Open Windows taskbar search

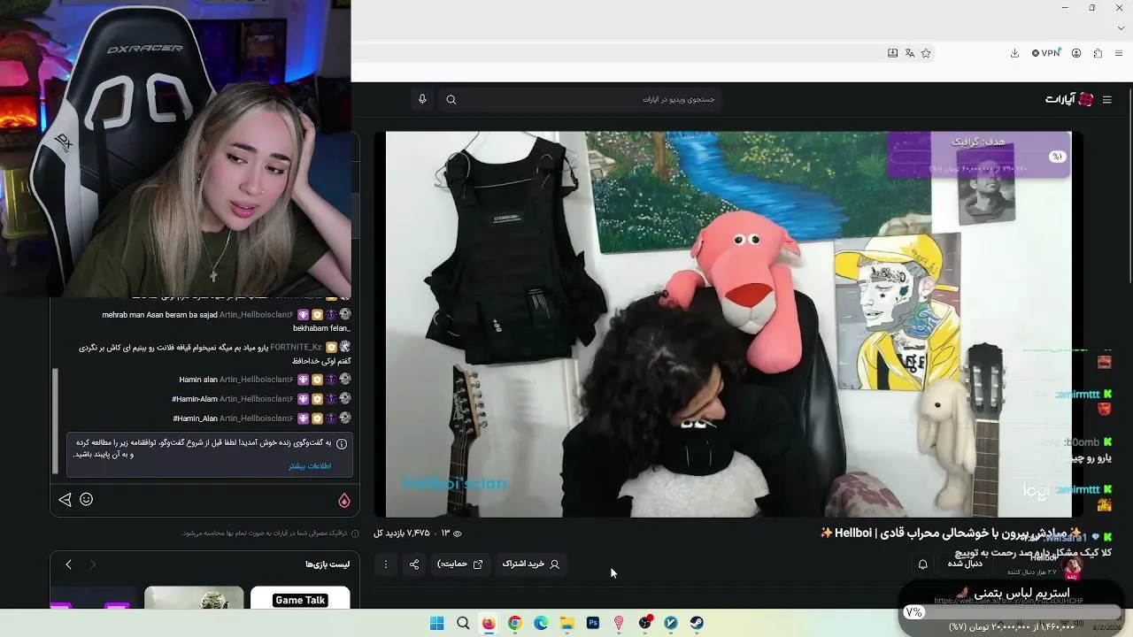(x=463, y=624)
